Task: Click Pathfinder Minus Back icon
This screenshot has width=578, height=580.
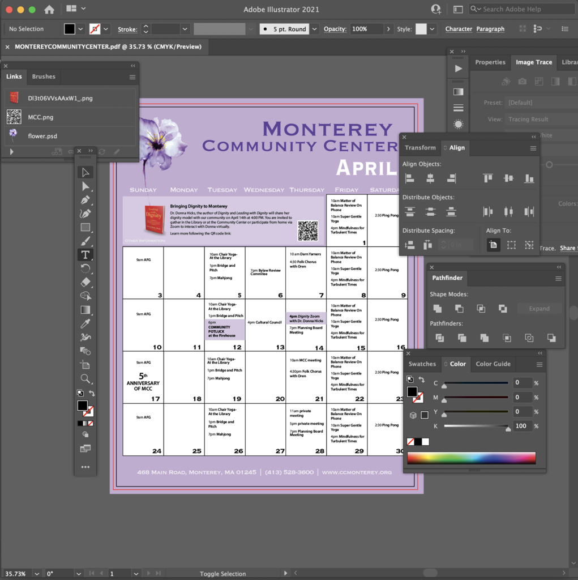Action: coord(551,338)
